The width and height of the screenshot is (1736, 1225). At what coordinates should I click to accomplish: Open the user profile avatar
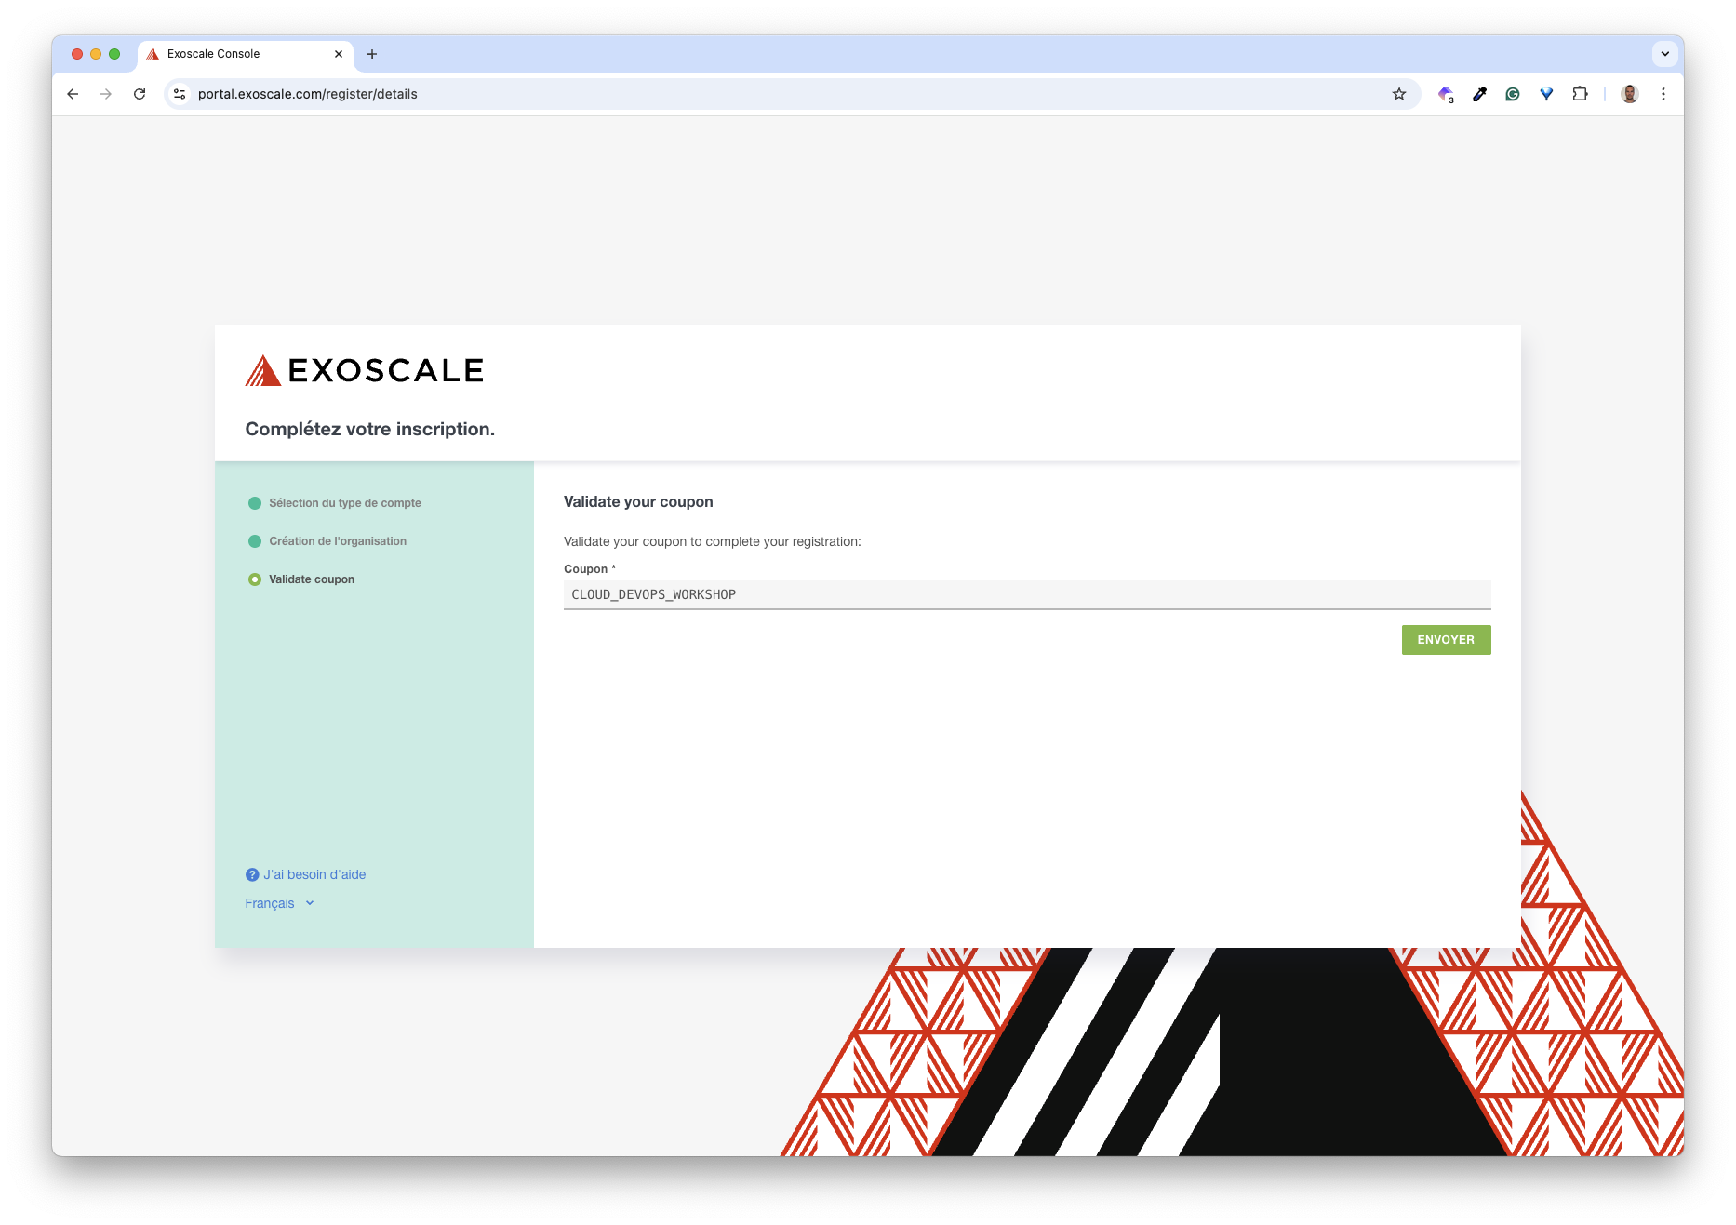[x=1629, y=94]
